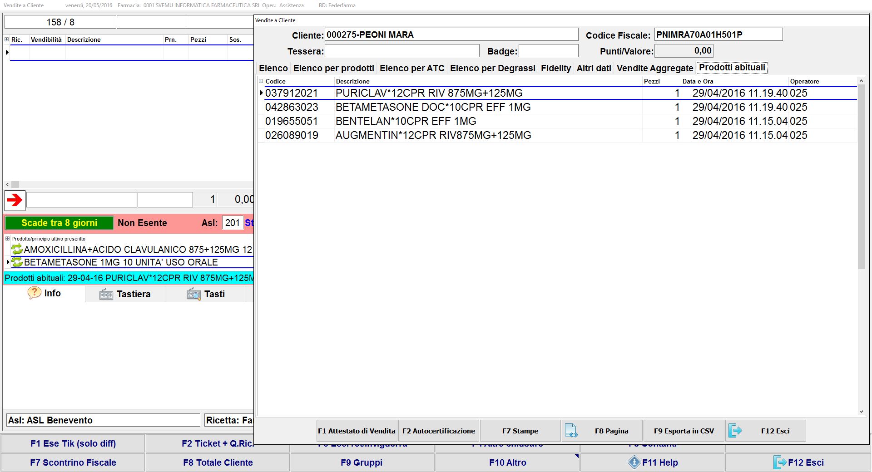This screenshot has height=472, width=872.
Task: Click into the Tessera input field
Action: [402, 51]
